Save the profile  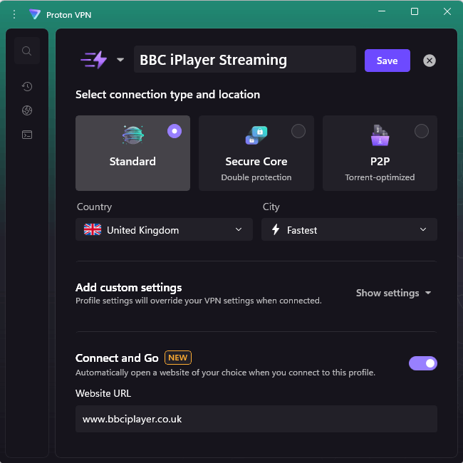tap(387, 61)
